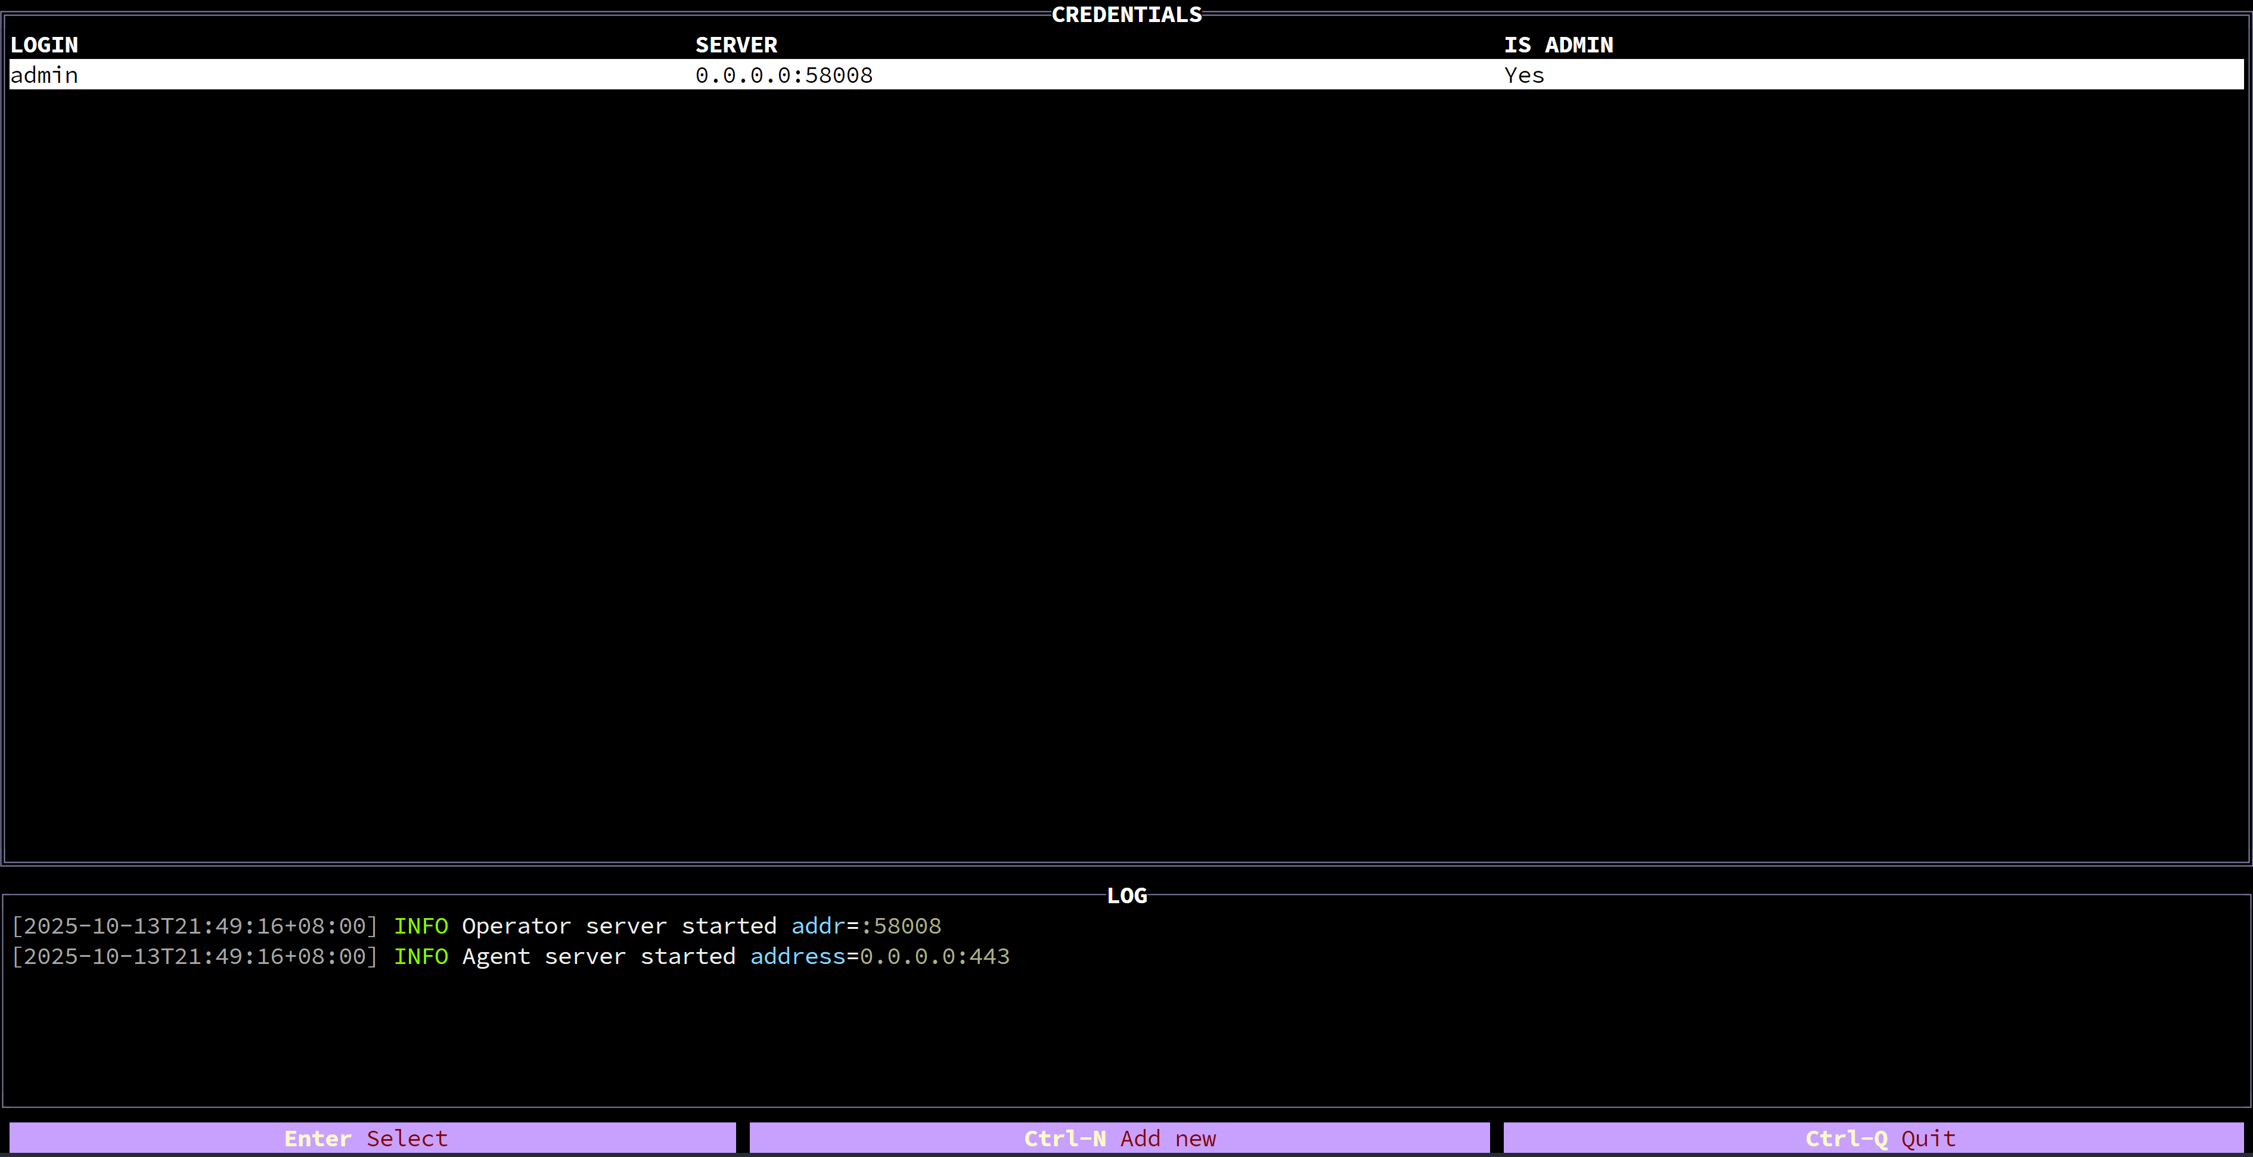Select the admin credentials row
The image size is (2253, 1157).
[x=1126, y=75]
